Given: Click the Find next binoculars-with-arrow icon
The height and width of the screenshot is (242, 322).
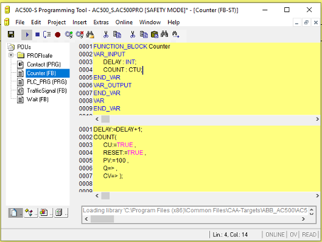Looking at the screenshot, I should pos(175,35).
